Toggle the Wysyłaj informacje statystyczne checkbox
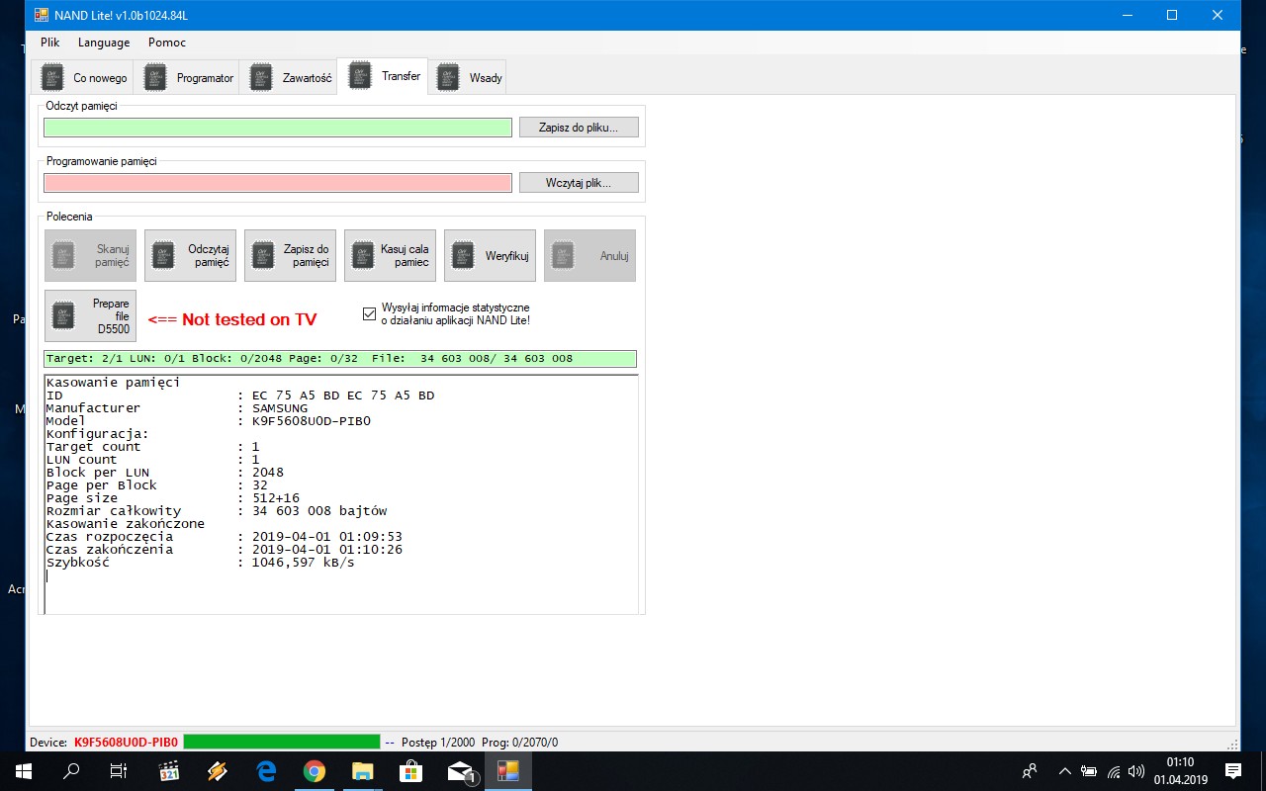Viewport: 1266px width, 791px height. 370,314
